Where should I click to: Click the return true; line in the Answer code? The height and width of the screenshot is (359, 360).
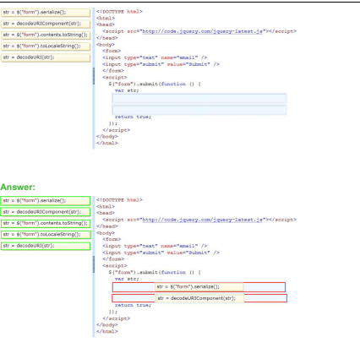coord(133,305)
